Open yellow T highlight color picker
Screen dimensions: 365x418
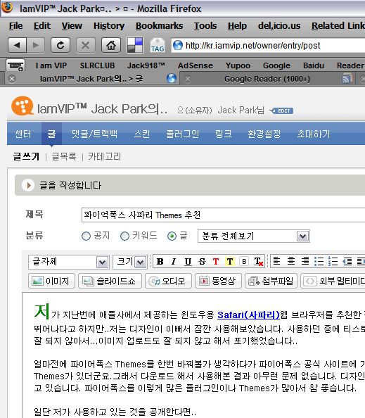(230, 262)
